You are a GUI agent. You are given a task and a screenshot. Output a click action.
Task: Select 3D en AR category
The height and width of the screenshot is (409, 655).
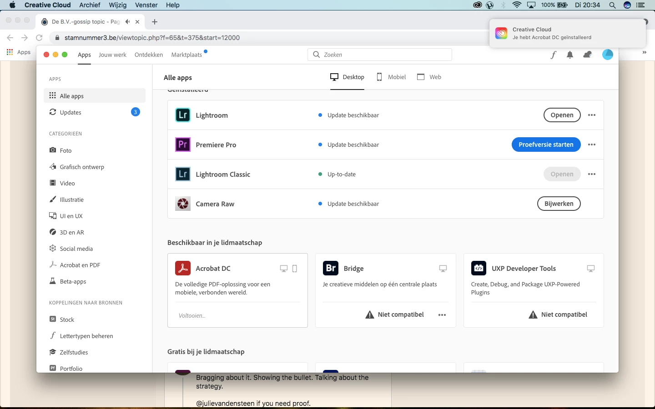tap(95, 232)
